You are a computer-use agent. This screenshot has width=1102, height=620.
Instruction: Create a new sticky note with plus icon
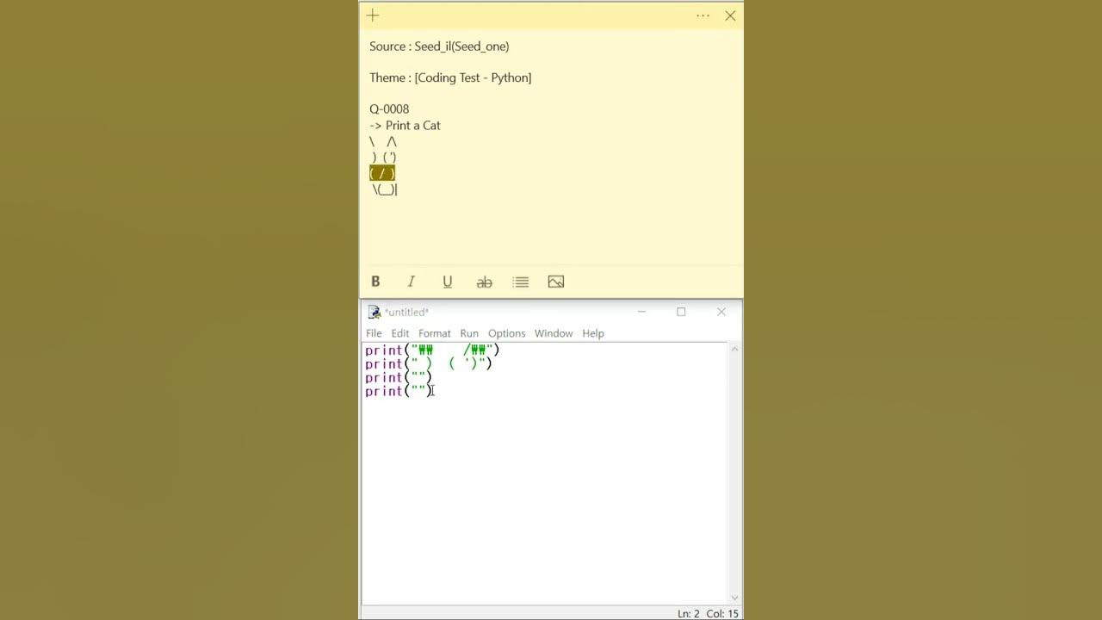tap(373, 15)
